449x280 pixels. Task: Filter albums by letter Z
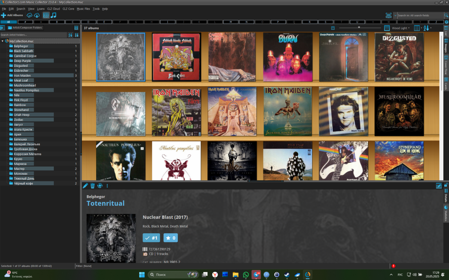pos(436,22)
